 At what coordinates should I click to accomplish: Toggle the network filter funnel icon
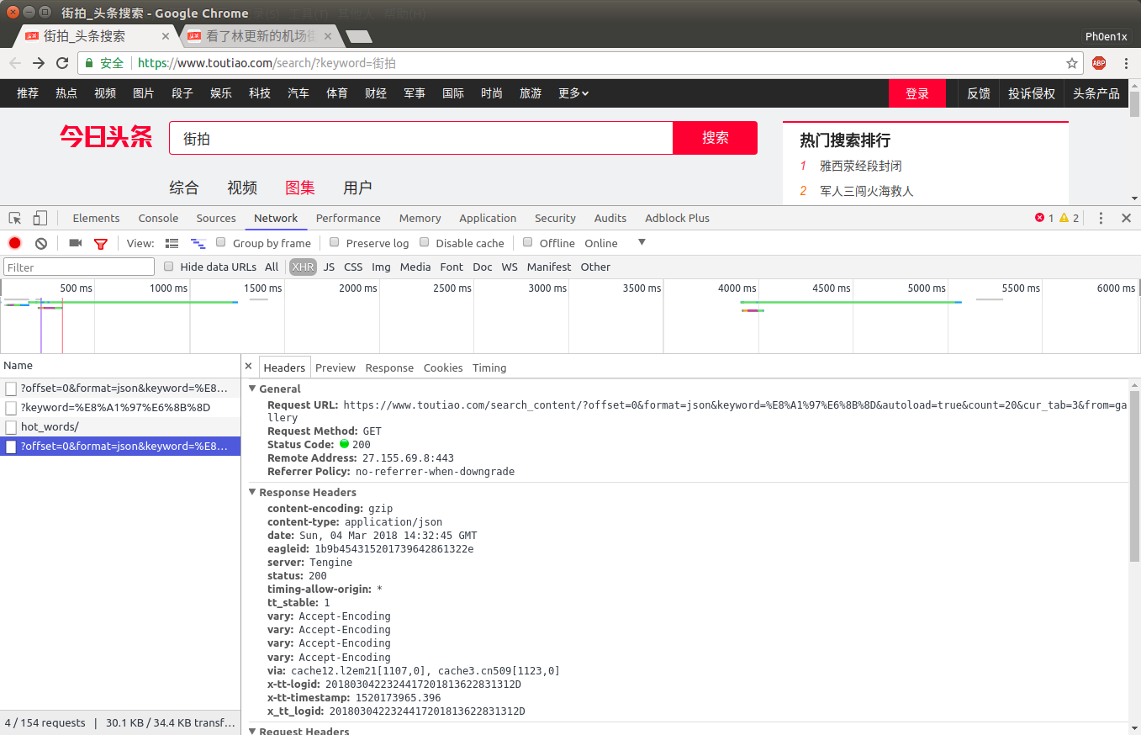[101, 244]
